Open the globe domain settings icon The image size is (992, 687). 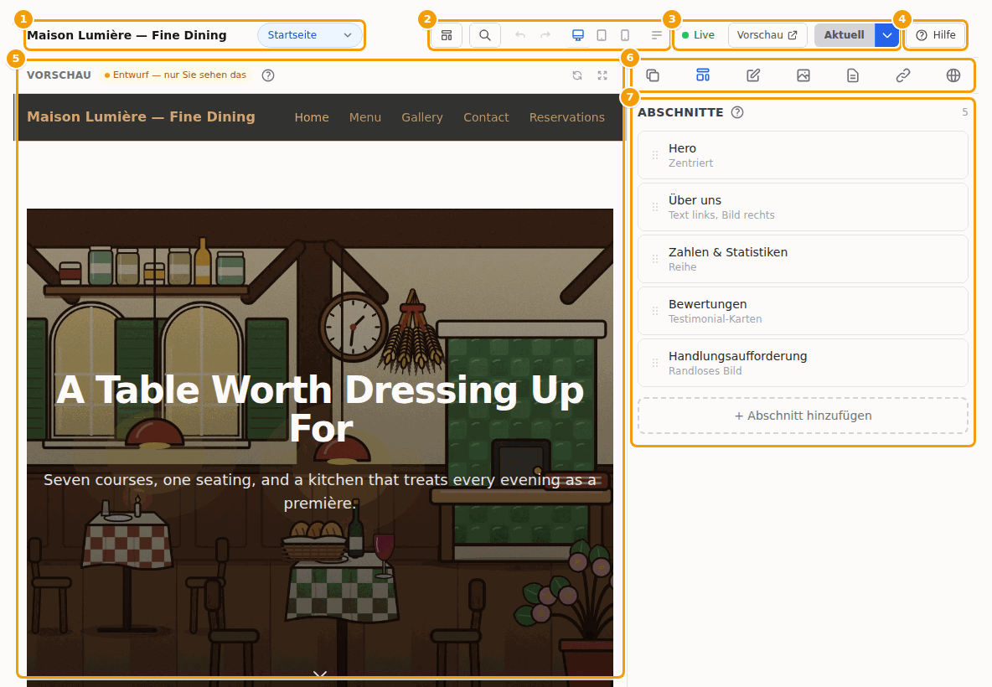[953, 75]
